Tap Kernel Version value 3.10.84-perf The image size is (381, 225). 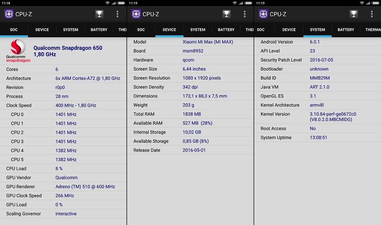pyautogui.click(x=333, y=117)
